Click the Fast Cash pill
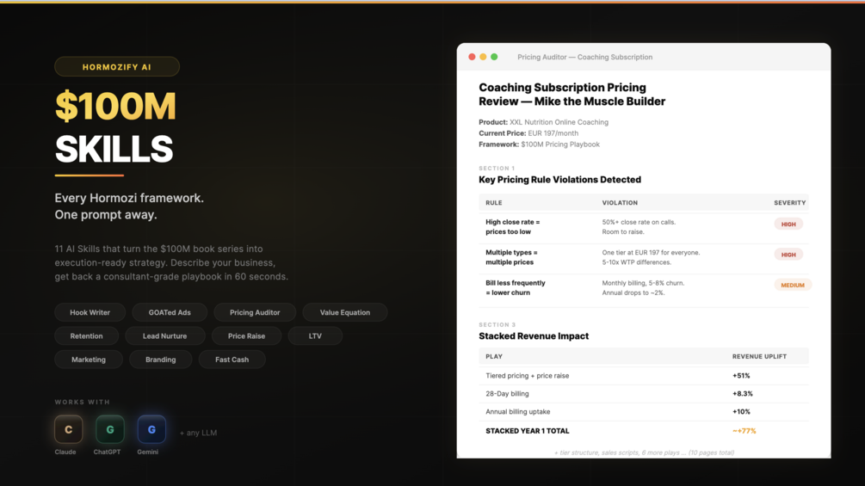 coord(232,360)
